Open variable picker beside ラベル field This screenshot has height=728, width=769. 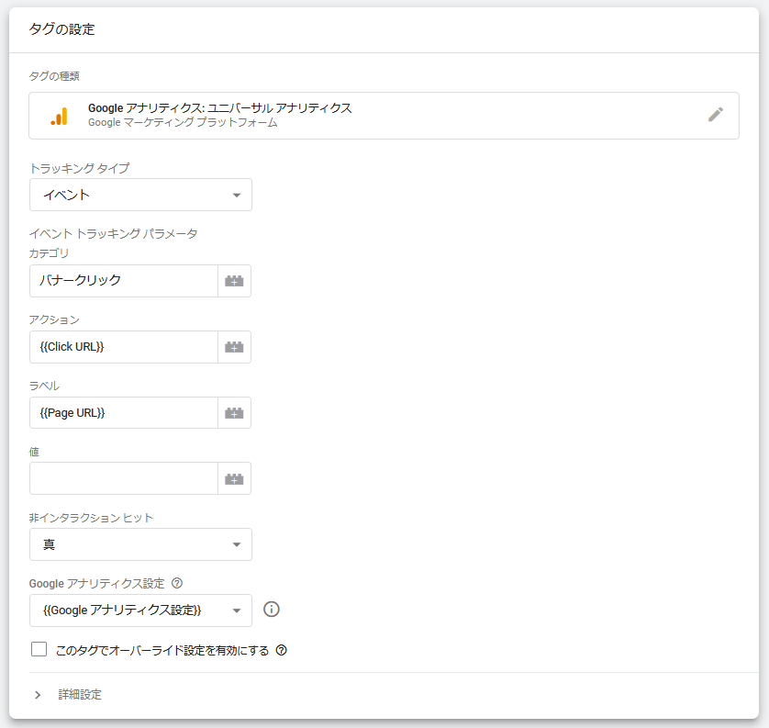coord(234,413)
